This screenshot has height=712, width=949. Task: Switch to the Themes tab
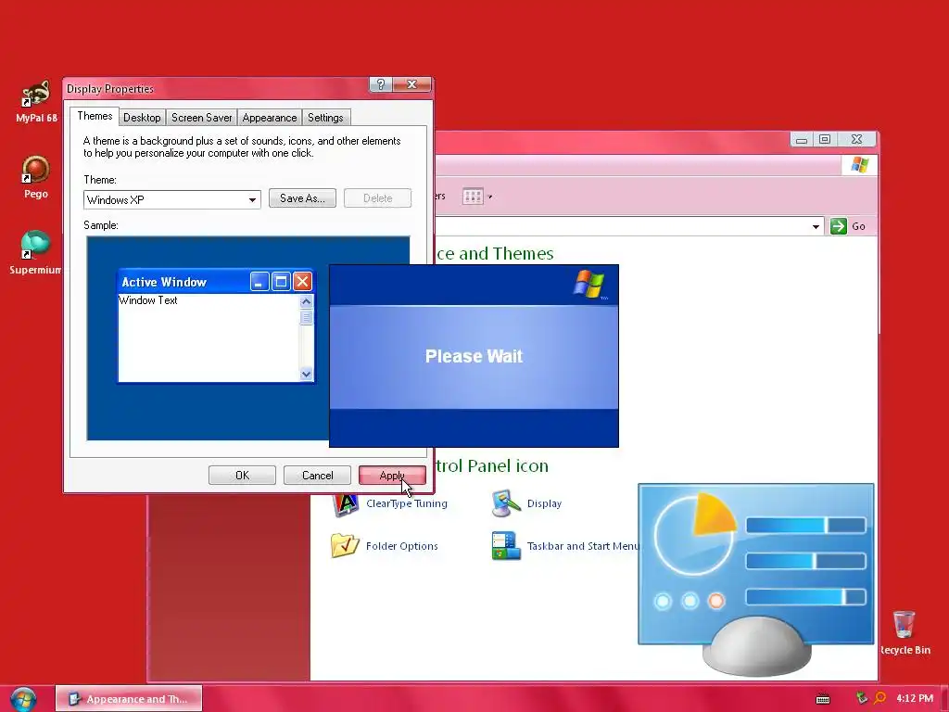click(95, 116)
